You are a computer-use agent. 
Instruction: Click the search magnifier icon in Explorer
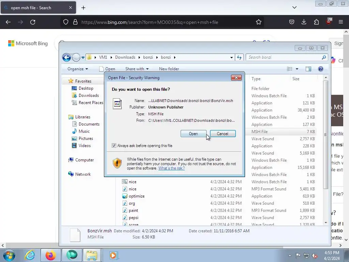tap(324, 57)
